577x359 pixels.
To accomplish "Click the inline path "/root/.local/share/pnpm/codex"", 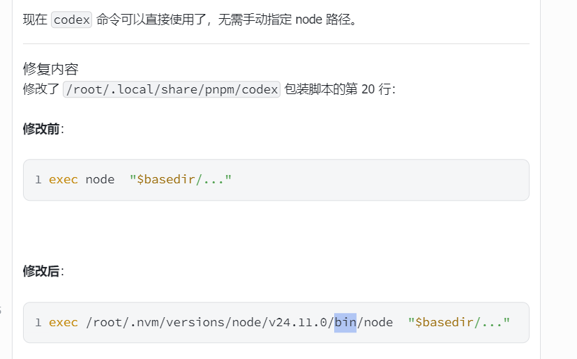I will 172,89.
